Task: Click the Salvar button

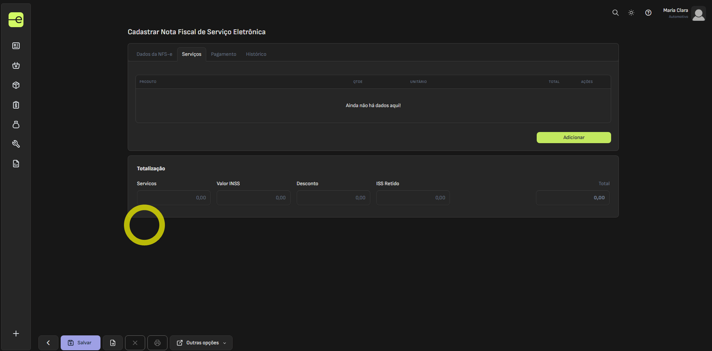Action: (80, 343)
